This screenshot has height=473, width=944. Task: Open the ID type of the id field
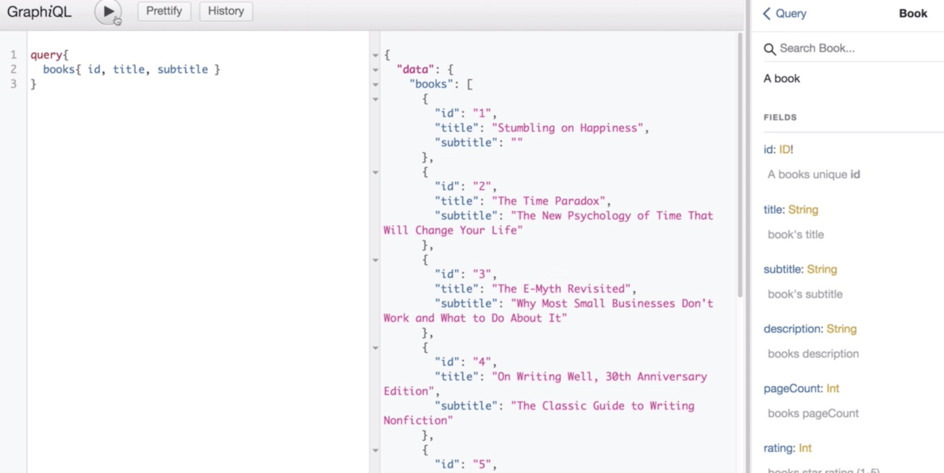point(784,150)
